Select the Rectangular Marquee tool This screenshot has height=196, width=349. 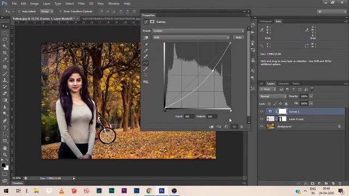(5, 33)
